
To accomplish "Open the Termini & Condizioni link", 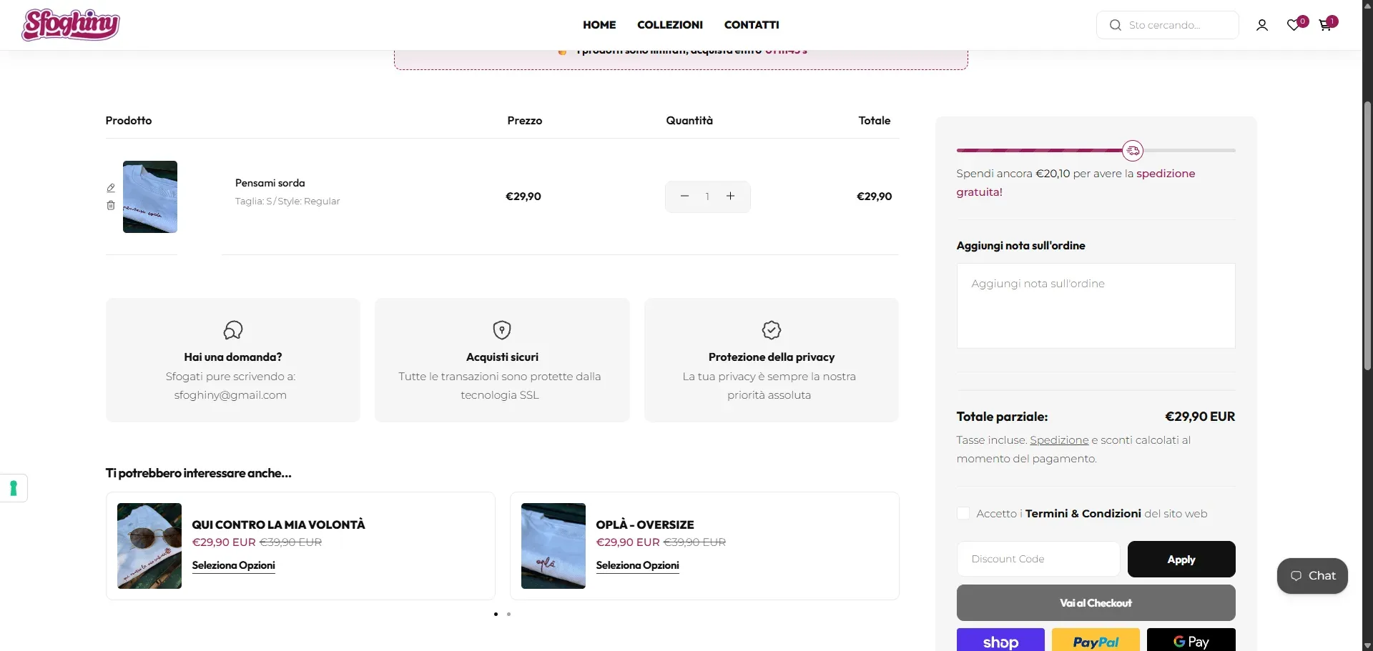I will pyautogui.click(x=1083, y=513).
